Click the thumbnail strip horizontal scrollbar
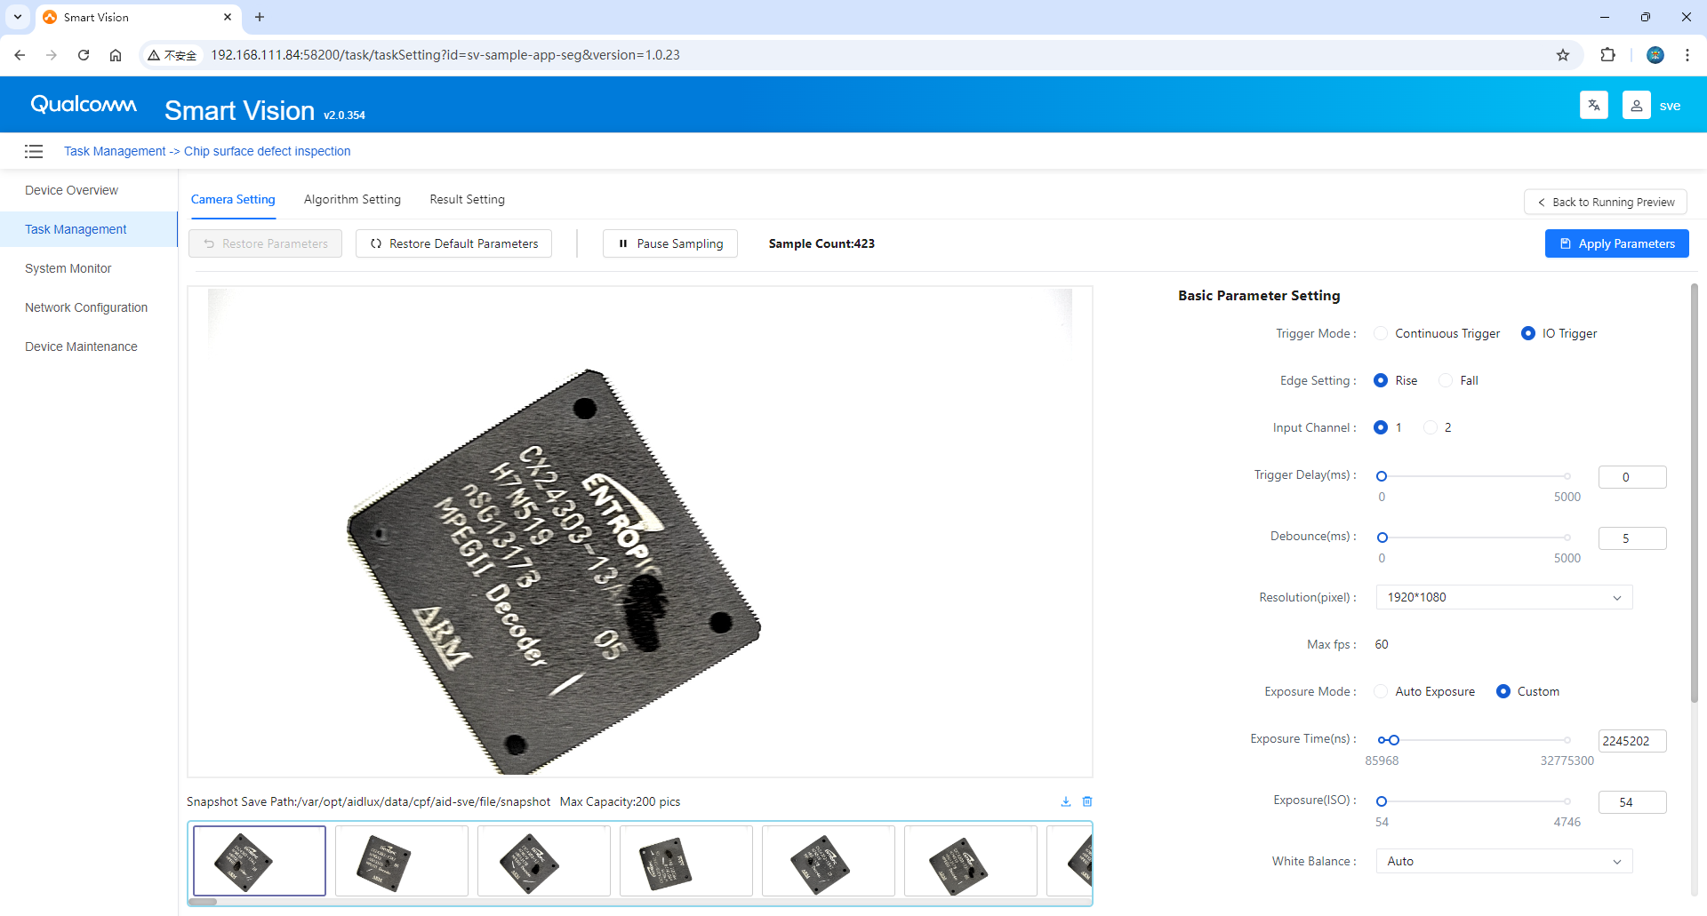The image size is (1707, 916). click(203, 902)
